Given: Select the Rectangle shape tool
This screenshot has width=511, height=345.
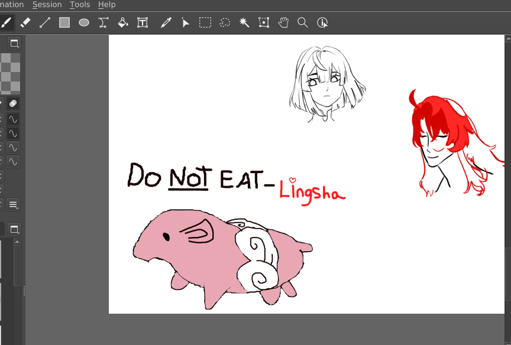Looking at the screenshot, I should pyautogui.click(x=64, y=23).
